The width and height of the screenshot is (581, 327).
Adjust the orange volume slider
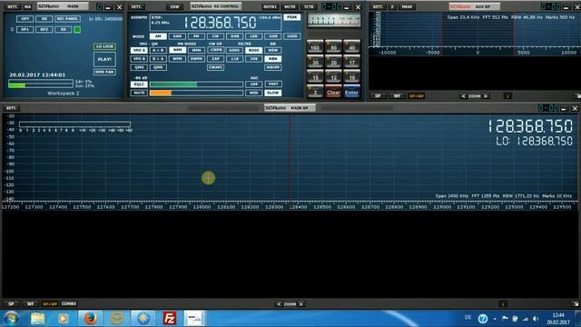196,93
